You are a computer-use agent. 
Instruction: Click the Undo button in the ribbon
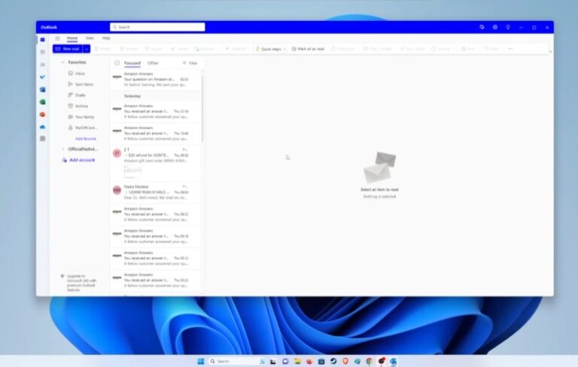[x=491, y=49]
